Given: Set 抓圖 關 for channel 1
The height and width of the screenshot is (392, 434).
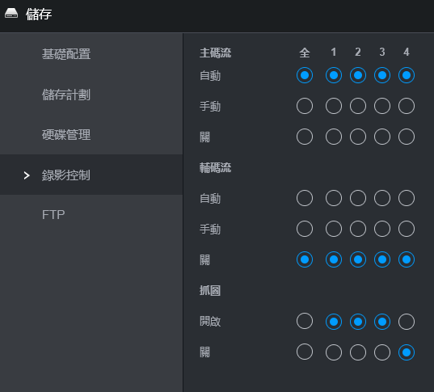Looking at the screenshot, I should coord(334,352).
